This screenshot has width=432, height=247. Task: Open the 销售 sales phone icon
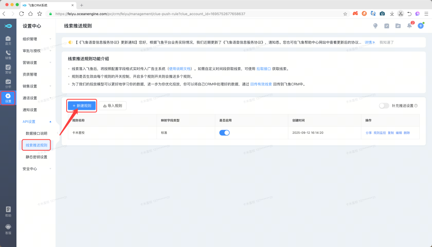pos(8,55)
